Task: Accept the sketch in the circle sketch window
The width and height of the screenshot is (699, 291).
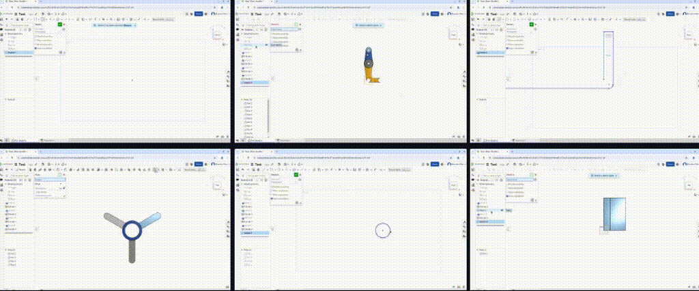Action: click(295, 174)
